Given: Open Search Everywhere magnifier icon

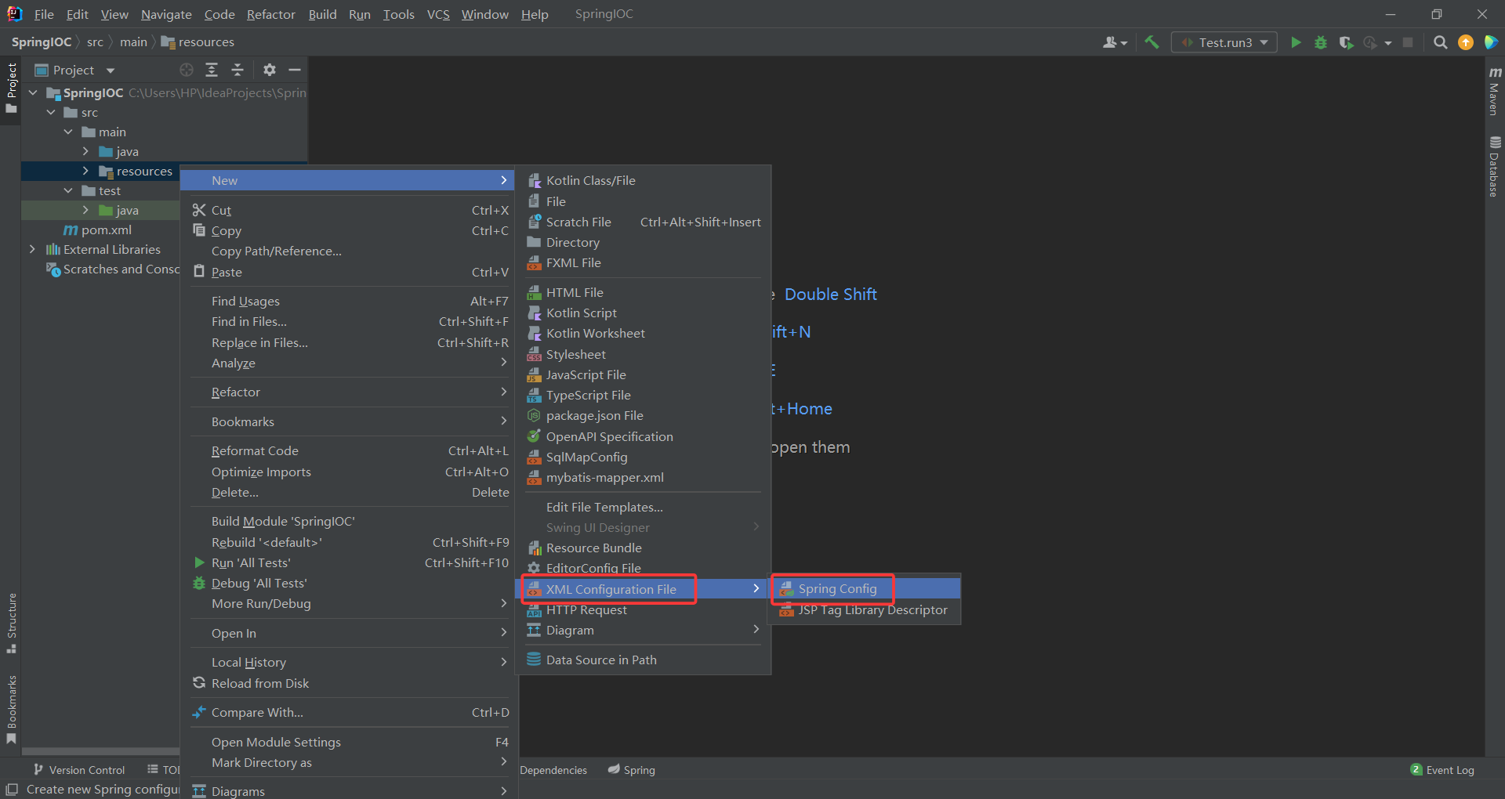Looking at the screenshot, I should [1440, 42].
